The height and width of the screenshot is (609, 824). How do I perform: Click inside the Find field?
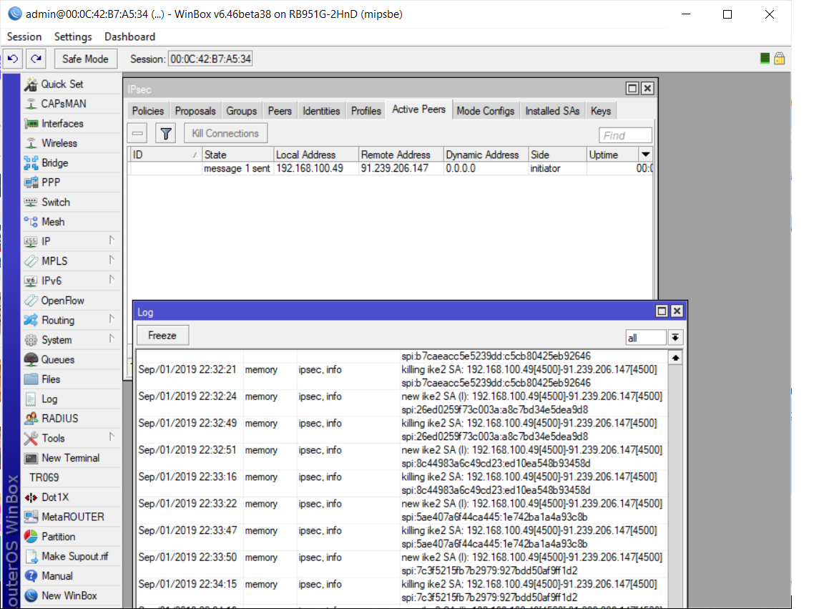click(x=625, y=135)
